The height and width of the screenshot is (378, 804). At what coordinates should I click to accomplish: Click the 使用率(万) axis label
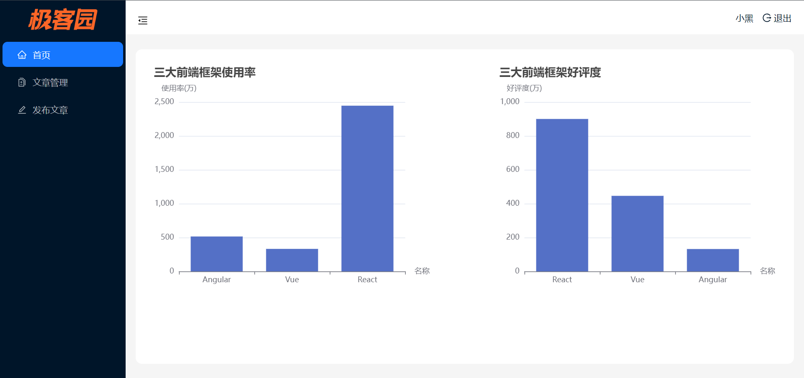point(179,88)
